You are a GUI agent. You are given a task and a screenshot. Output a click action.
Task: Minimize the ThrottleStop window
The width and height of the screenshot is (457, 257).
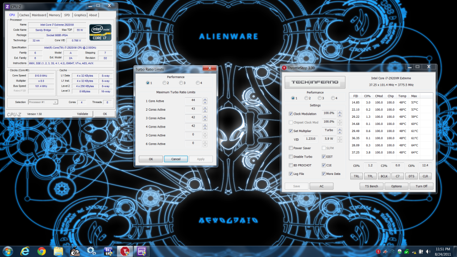click(x=410, y=67)
